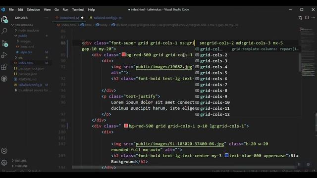Open the Help menu
The image size is (317, 178).
pos(91,9)
